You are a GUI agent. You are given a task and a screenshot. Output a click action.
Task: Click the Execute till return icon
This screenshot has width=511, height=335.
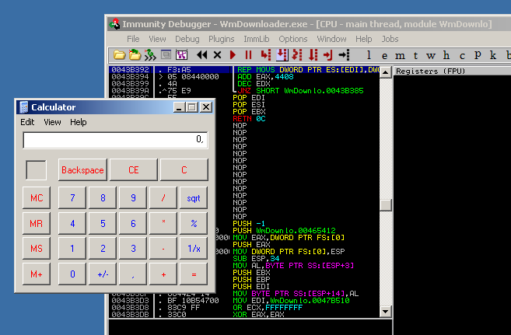coord(328,55)
